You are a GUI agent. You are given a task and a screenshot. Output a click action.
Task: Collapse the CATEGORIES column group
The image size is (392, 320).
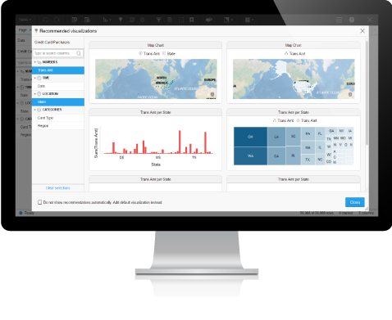point(35,110)
